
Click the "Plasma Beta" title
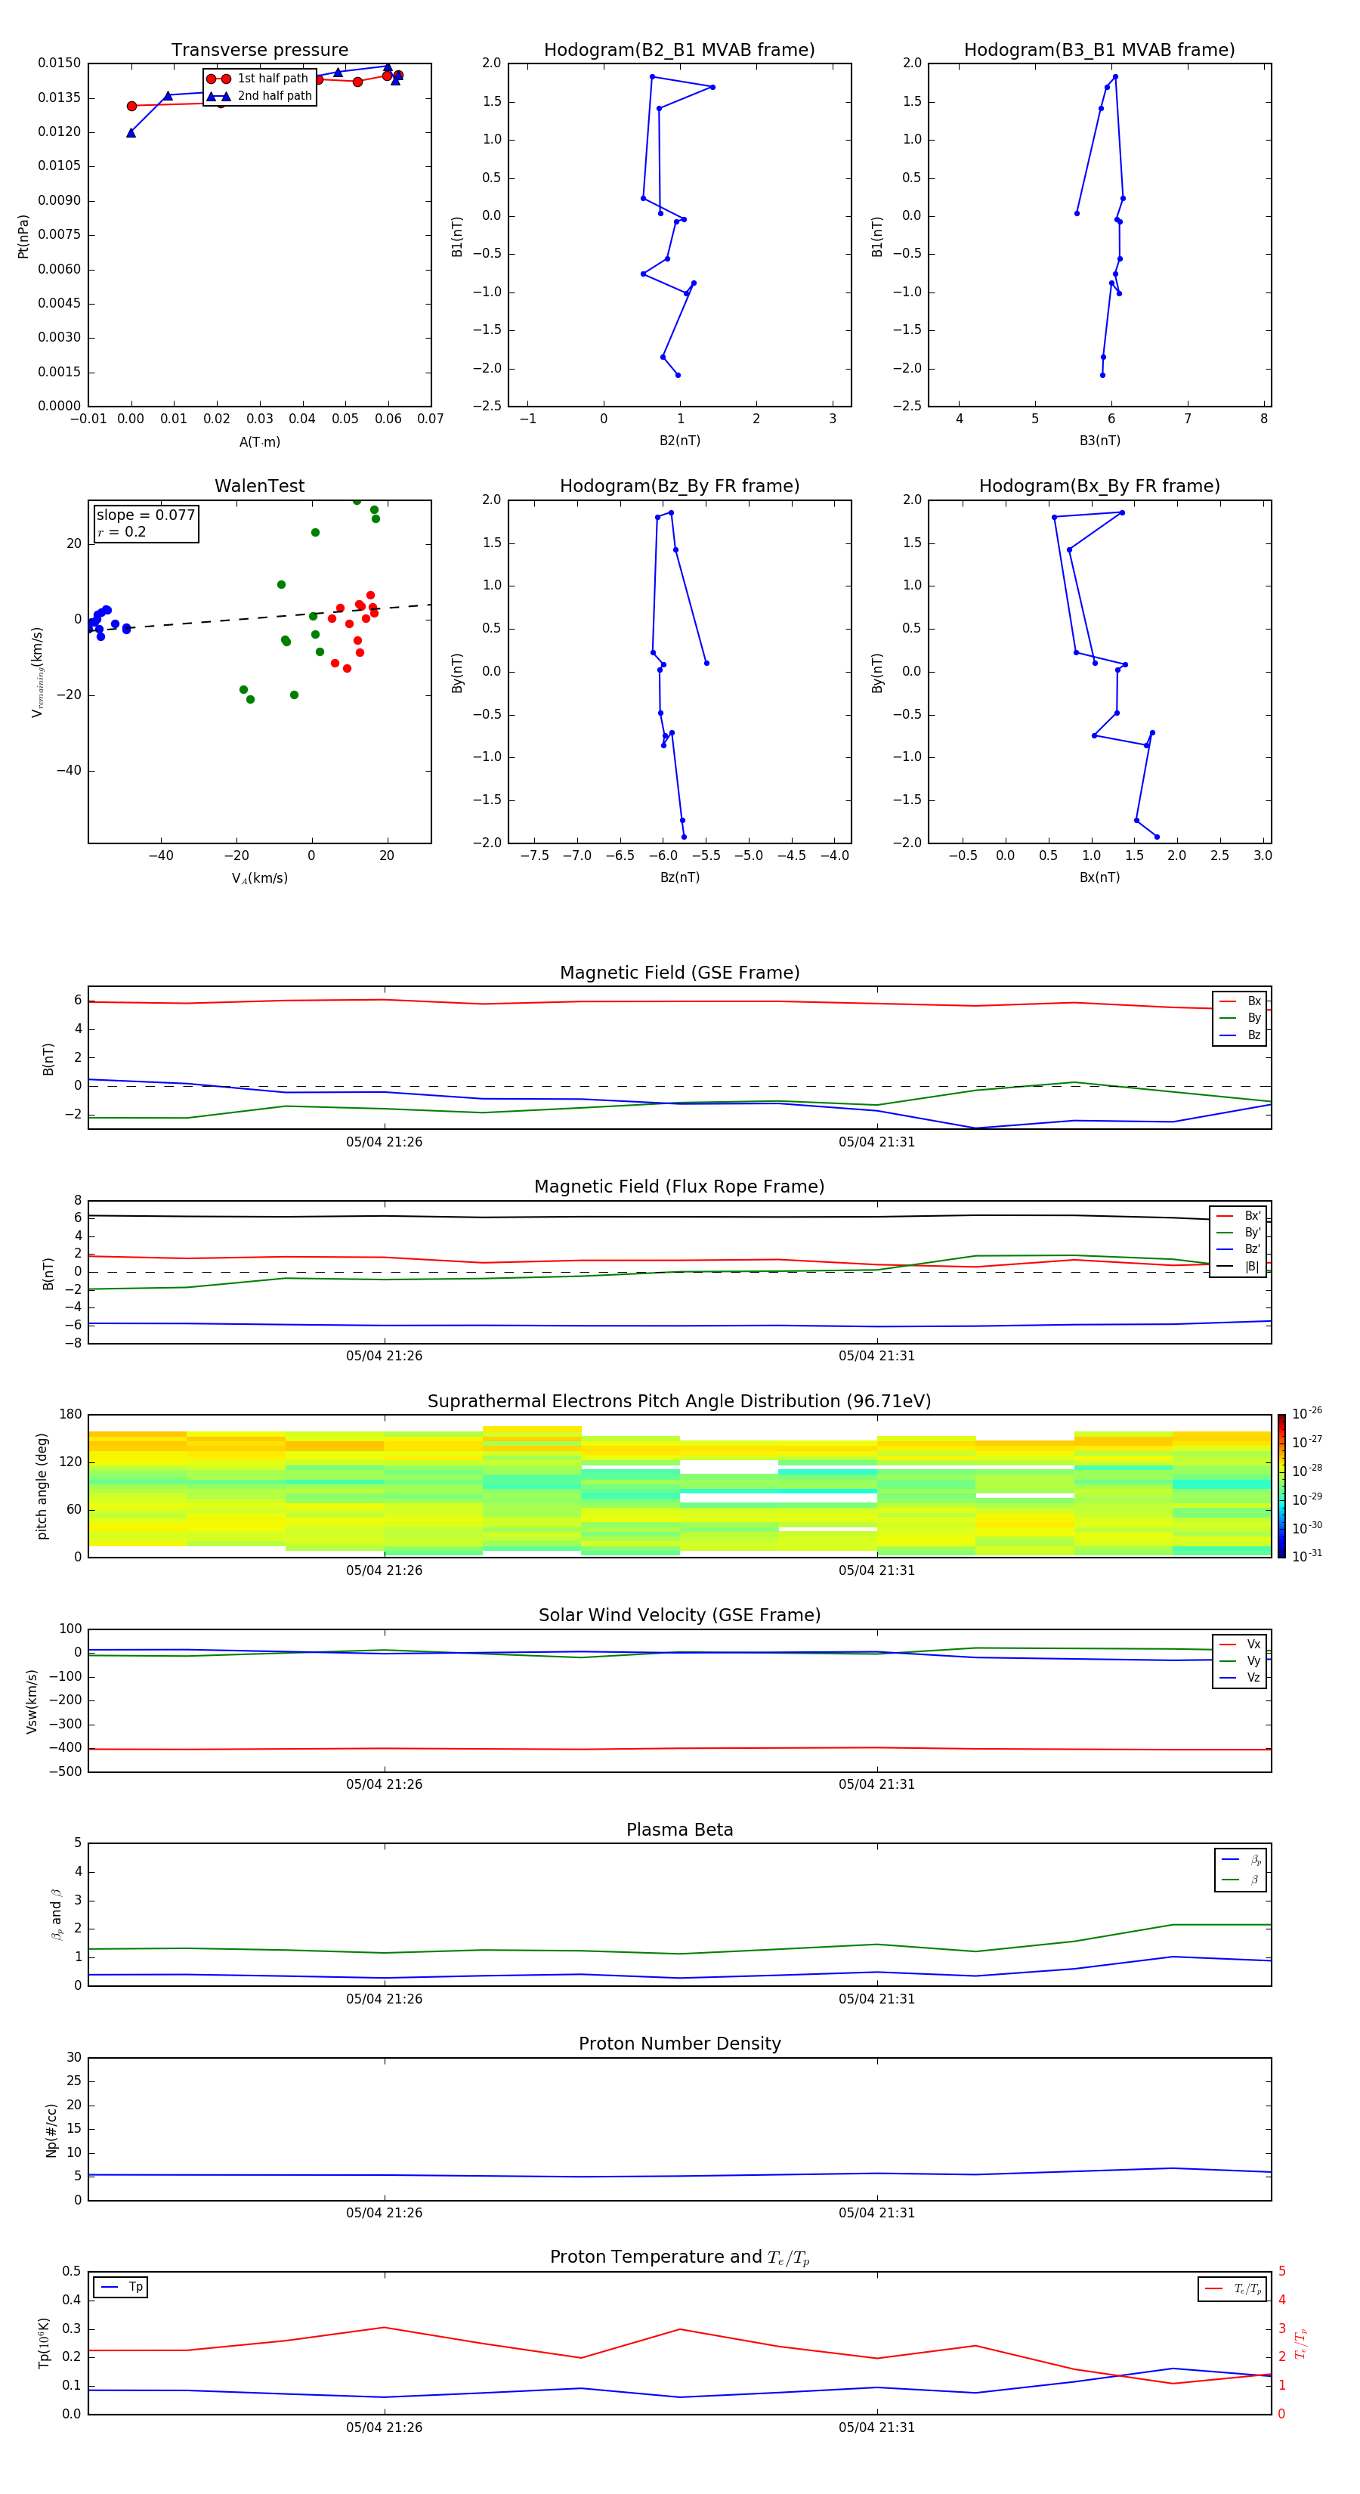pos(679,1830)
